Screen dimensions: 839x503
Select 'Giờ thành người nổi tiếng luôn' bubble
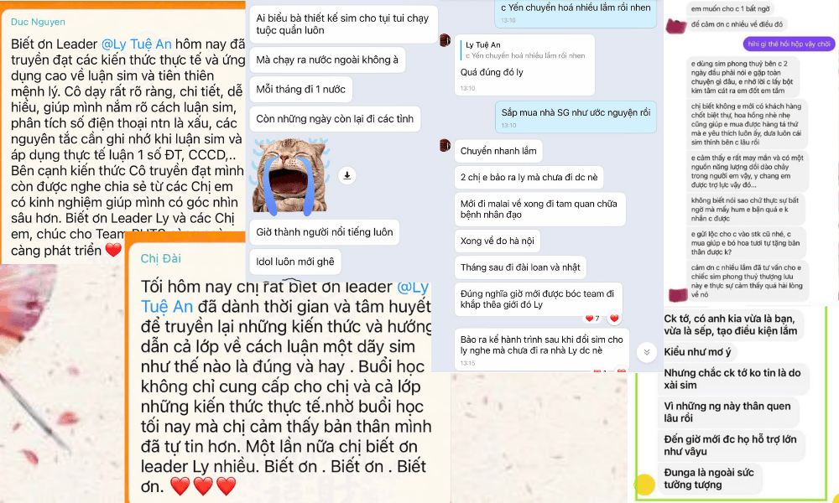324,232
